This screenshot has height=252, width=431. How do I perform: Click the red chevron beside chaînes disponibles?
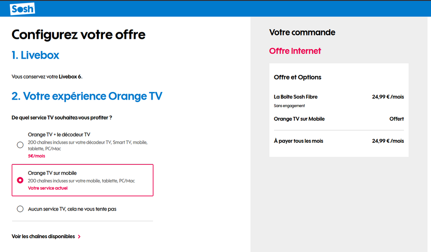pyautogui.click(x=79, y=236)
